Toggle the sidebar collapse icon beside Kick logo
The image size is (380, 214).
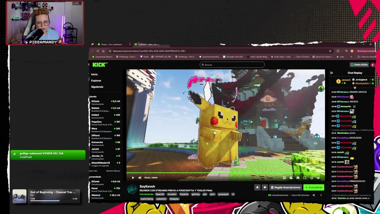[89, 65]
